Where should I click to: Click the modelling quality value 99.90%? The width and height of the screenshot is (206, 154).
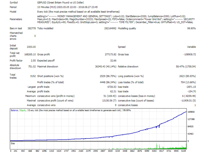192,28
